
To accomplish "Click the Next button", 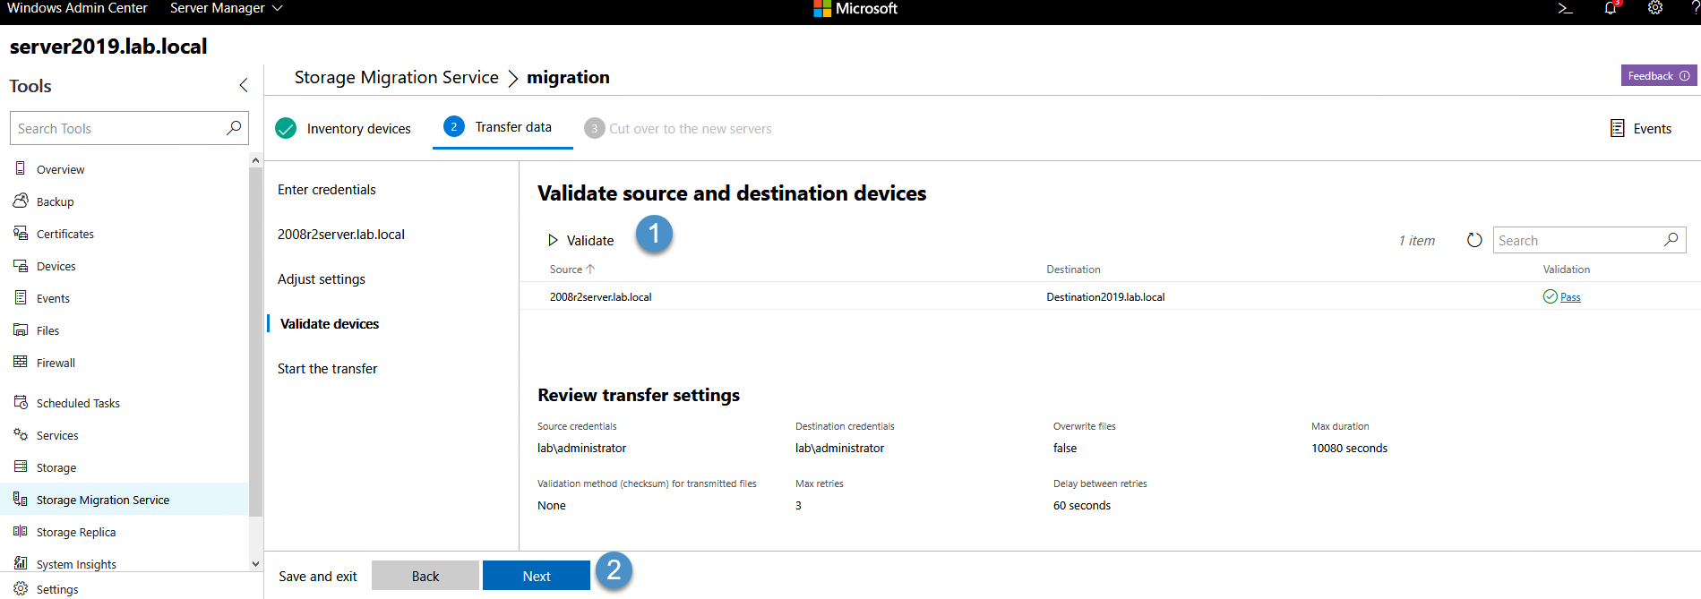I will coord(537,576).
